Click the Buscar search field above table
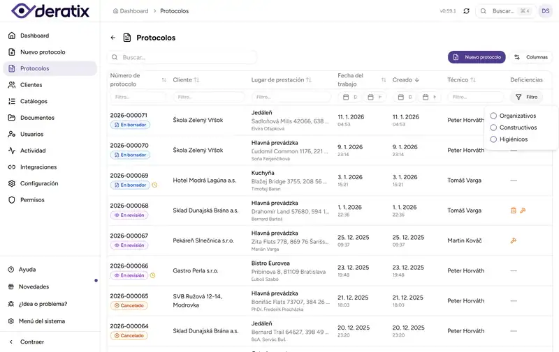Viewport: 559px width, 352px height. click(182, 57)
